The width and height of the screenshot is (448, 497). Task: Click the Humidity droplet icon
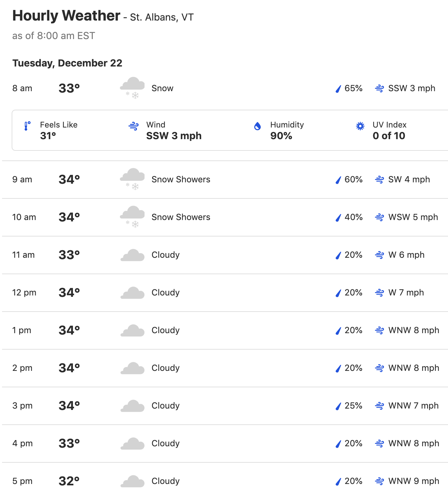(258, 126)
